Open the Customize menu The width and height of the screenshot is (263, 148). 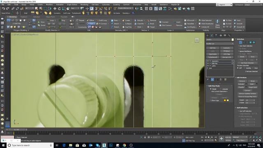point(106,5)
